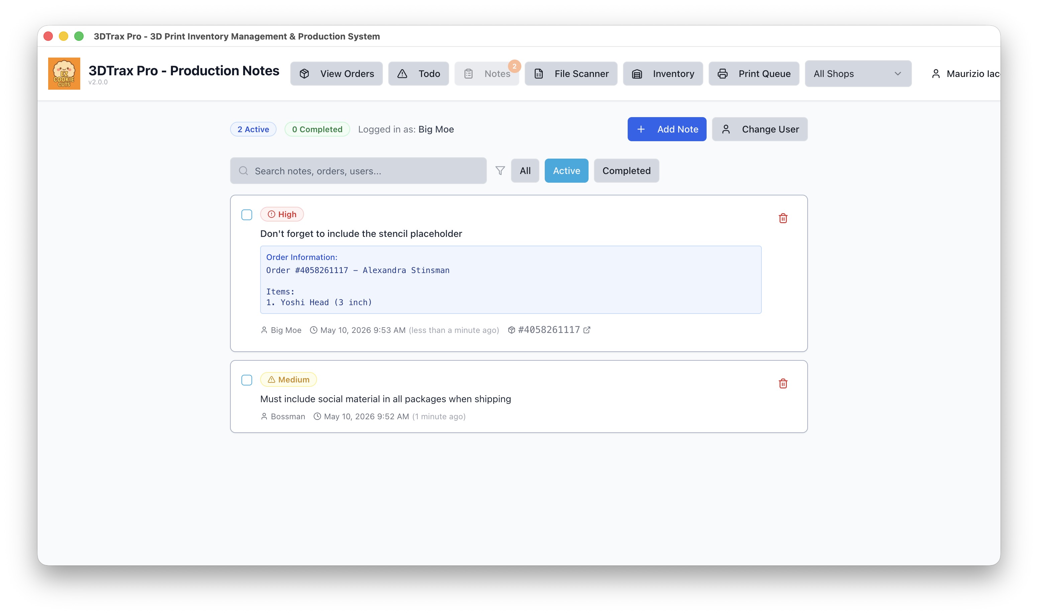Click the 2 Active counter badge
This screenshot has width=1038, height=615.
tap(253, 129)
